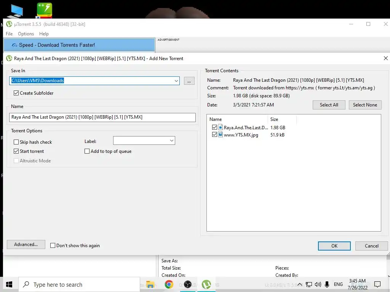Click the torrent Name input field
This screenshot has height=292, width=390.
tap(102, 117)
